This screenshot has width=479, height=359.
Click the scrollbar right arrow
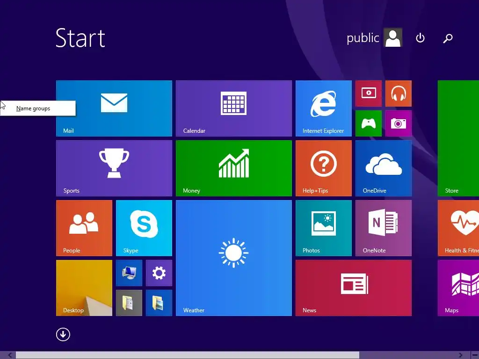[460, 355]
